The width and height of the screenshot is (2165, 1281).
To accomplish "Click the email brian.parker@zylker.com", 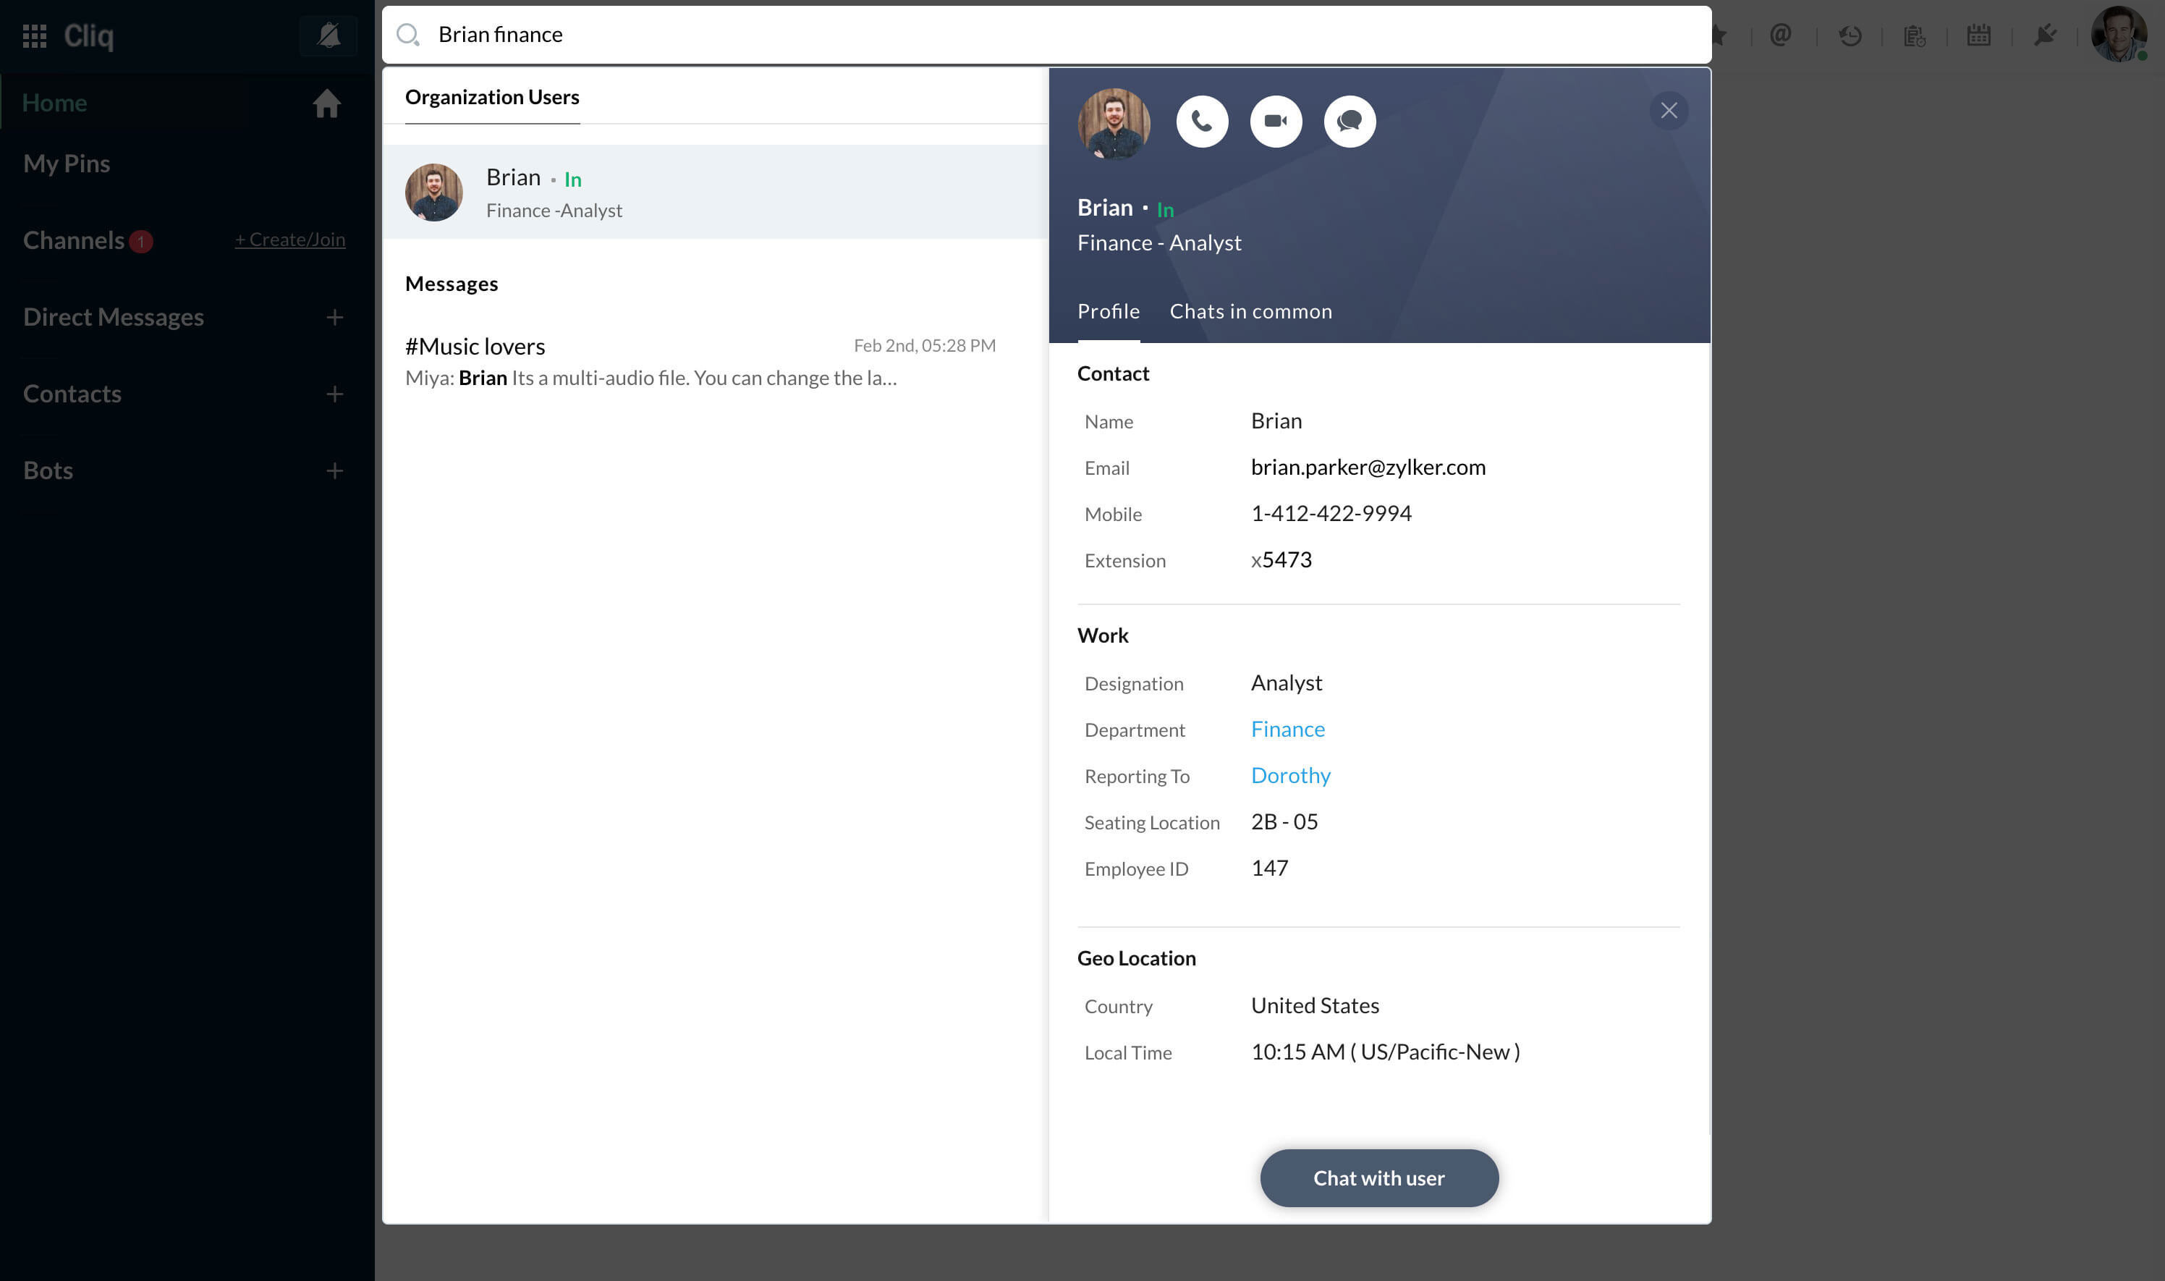I will coord(1368,467).
